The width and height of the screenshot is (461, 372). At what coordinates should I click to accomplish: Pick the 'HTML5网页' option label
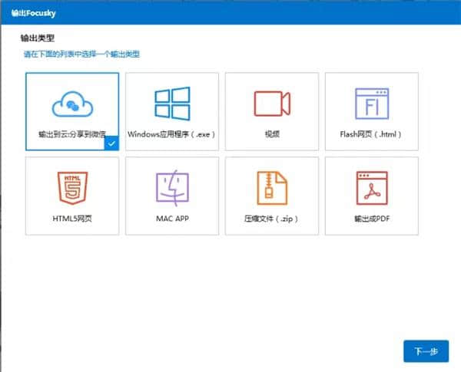72,219
